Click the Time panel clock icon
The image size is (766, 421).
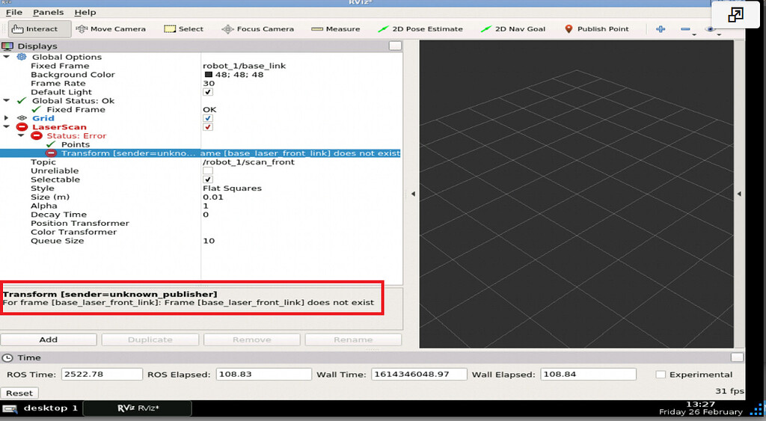click(7, 357)
